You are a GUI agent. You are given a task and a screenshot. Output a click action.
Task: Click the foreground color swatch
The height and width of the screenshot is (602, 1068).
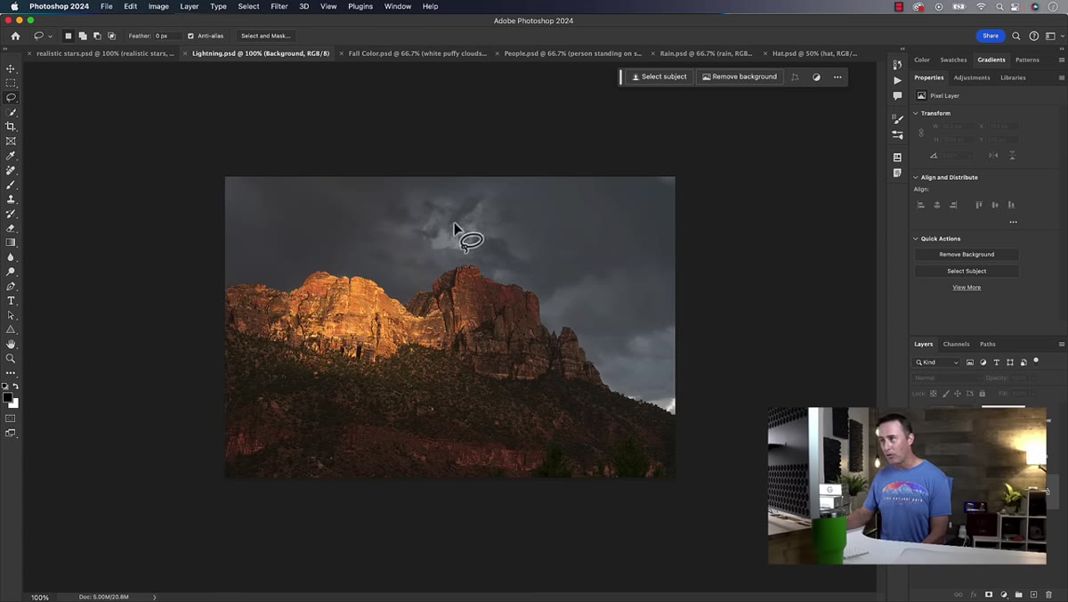7,398
